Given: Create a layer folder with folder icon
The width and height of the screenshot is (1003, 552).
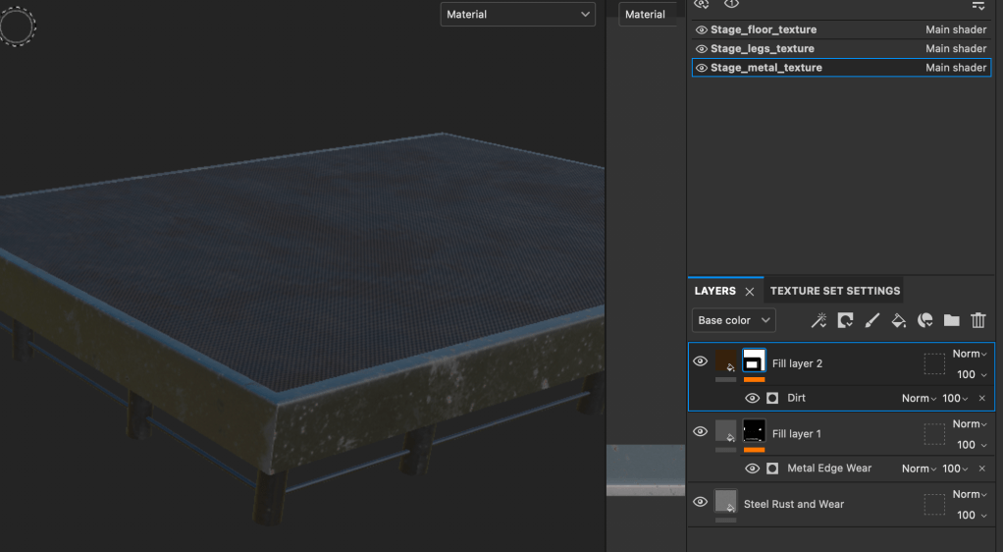Looking at the screenshot, I should (951, 320).
